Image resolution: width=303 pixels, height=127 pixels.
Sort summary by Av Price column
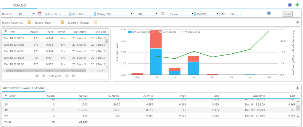pyautogui.click(x=148, y=96)
